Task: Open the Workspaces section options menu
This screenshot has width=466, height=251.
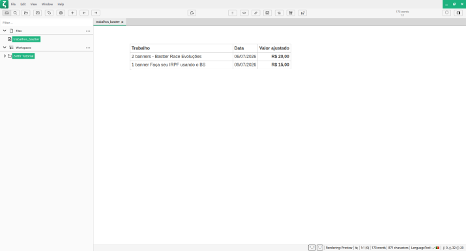Action: point(88,48)
